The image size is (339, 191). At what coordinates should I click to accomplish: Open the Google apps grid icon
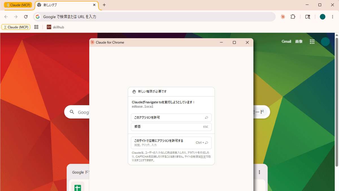pyautogui.click(x=312, y=42)
